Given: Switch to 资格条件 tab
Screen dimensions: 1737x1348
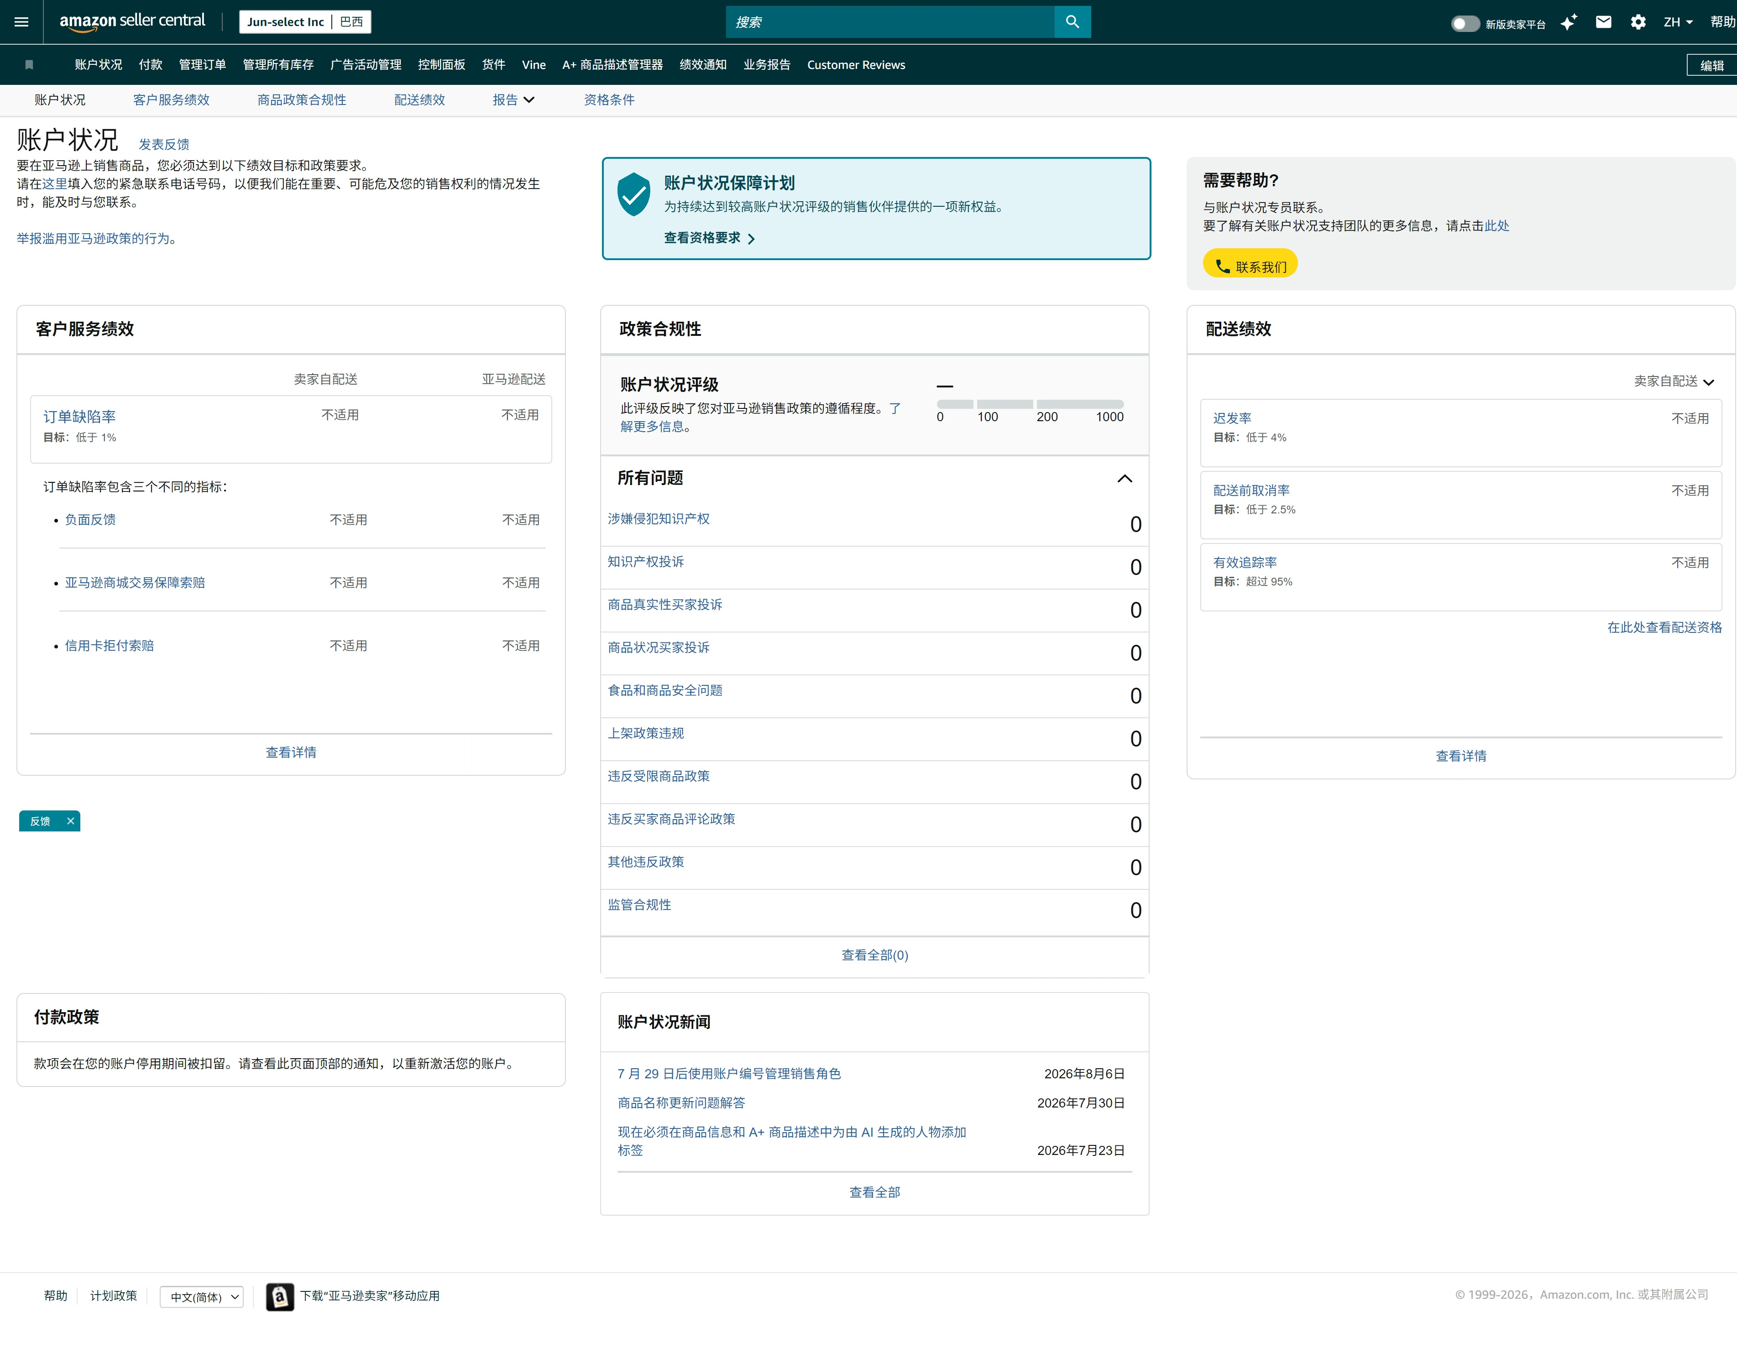Looking at the screenshot, I should point(609,99).
